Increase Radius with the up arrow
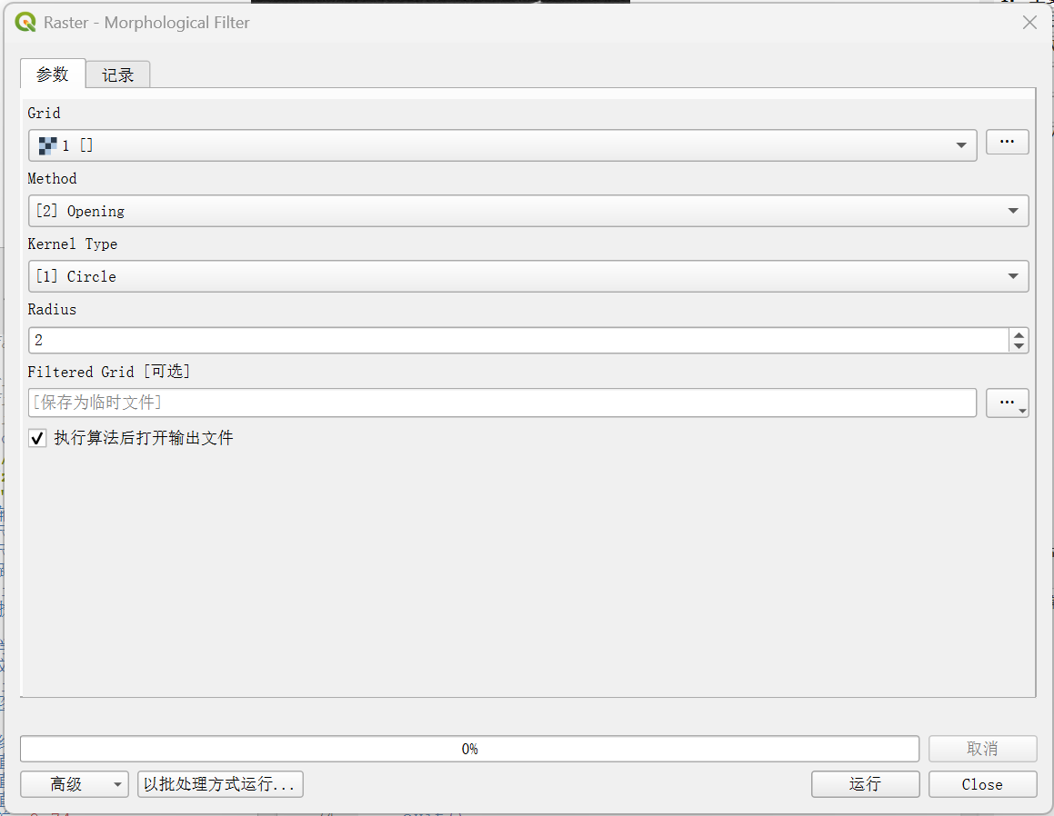Image resolution: width=1054 pixels, height=816 pixels. point(1019,334)
